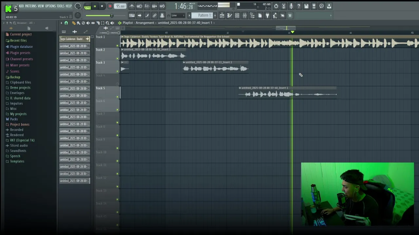Click the save new version icon
Image resolution: width=419 pixels, height=235 pixels.
coord(314,6)
